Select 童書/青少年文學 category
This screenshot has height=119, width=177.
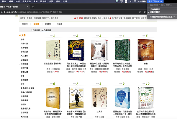pyautogui.click(x=27, y=88)
